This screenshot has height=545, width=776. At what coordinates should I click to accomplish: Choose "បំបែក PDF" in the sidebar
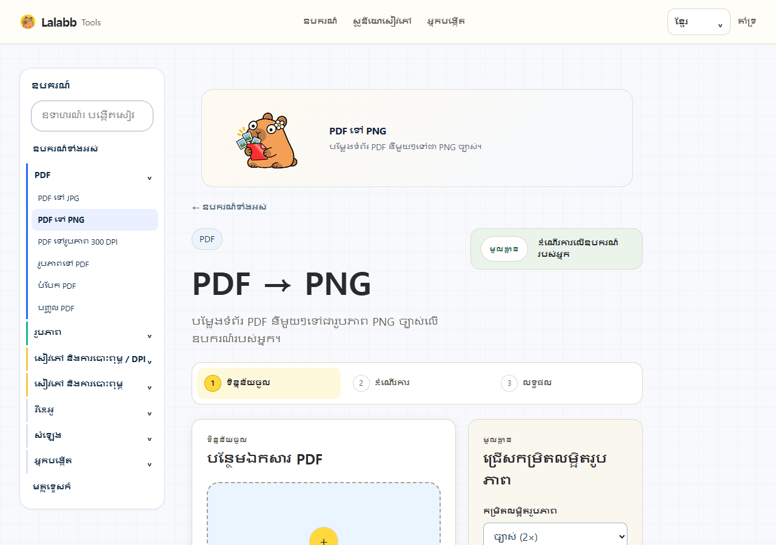[x=95, y=286]
